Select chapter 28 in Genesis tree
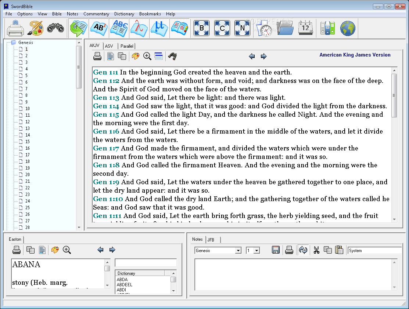The image size is (409, 309). pos(28,228)
